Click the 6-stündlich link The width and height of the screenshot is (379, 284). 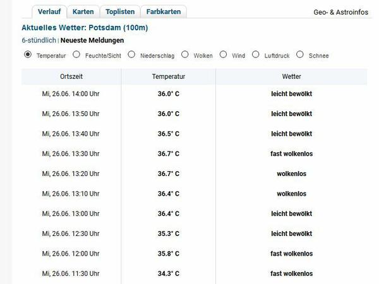tap(39, 40)
